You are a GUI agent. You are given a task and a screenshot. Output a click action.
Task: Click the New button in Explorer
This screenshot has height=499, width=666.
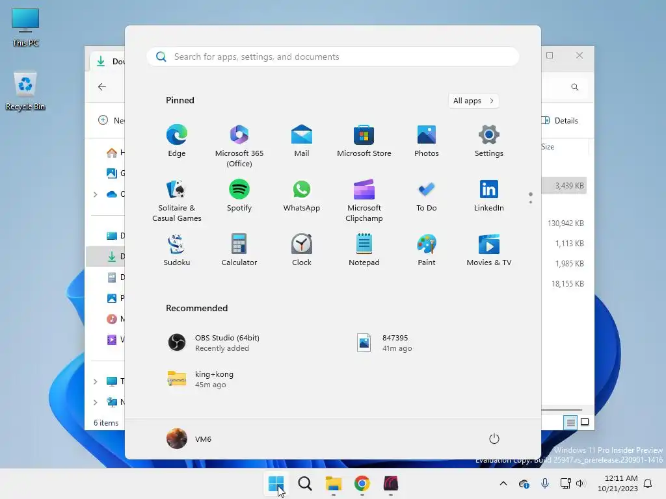click(x=111, y=120)
